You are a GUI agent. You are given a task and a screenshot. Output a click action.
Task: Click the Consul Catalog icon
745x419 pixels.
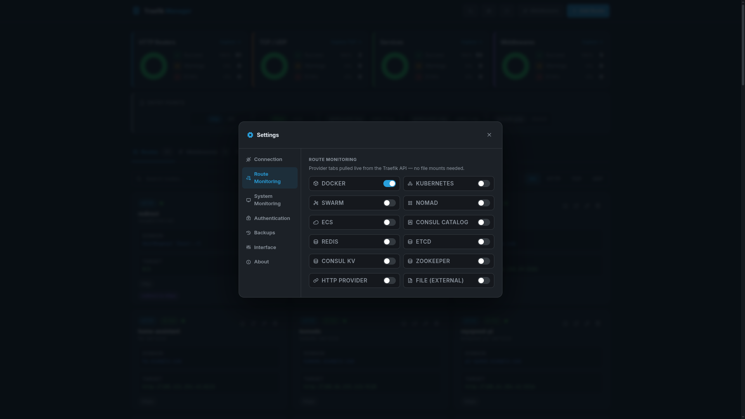[410, 222]
